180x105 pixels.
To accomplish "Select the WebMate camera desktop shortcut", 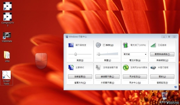I will point(7,37).
